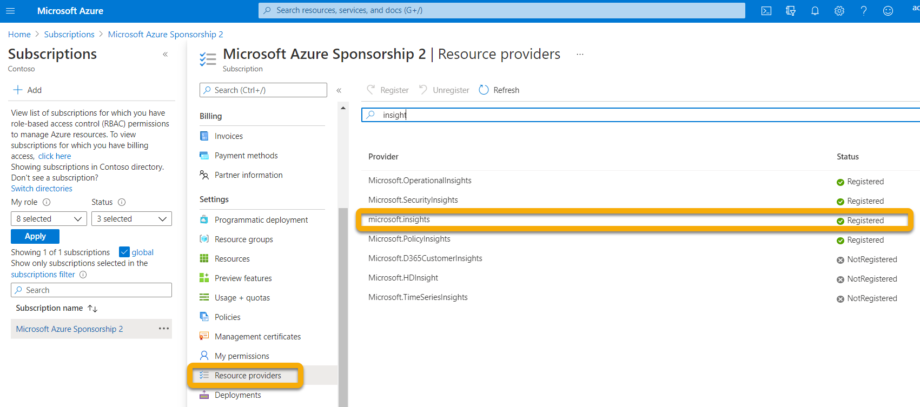The width and height of the screenshot is (920, 407).
Task: Collapse the Subscriptions left panel
Action: 166,55
